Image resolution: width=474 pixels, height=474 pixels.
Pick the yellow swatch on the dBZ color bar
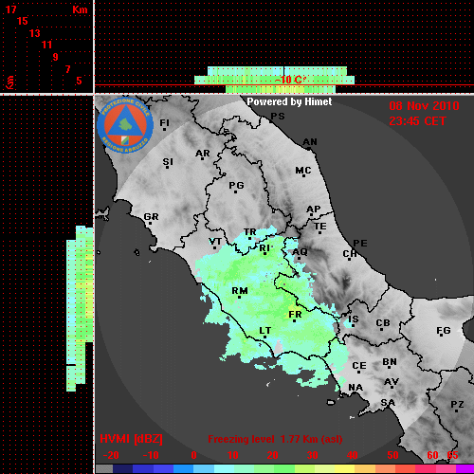pos(344,468)
